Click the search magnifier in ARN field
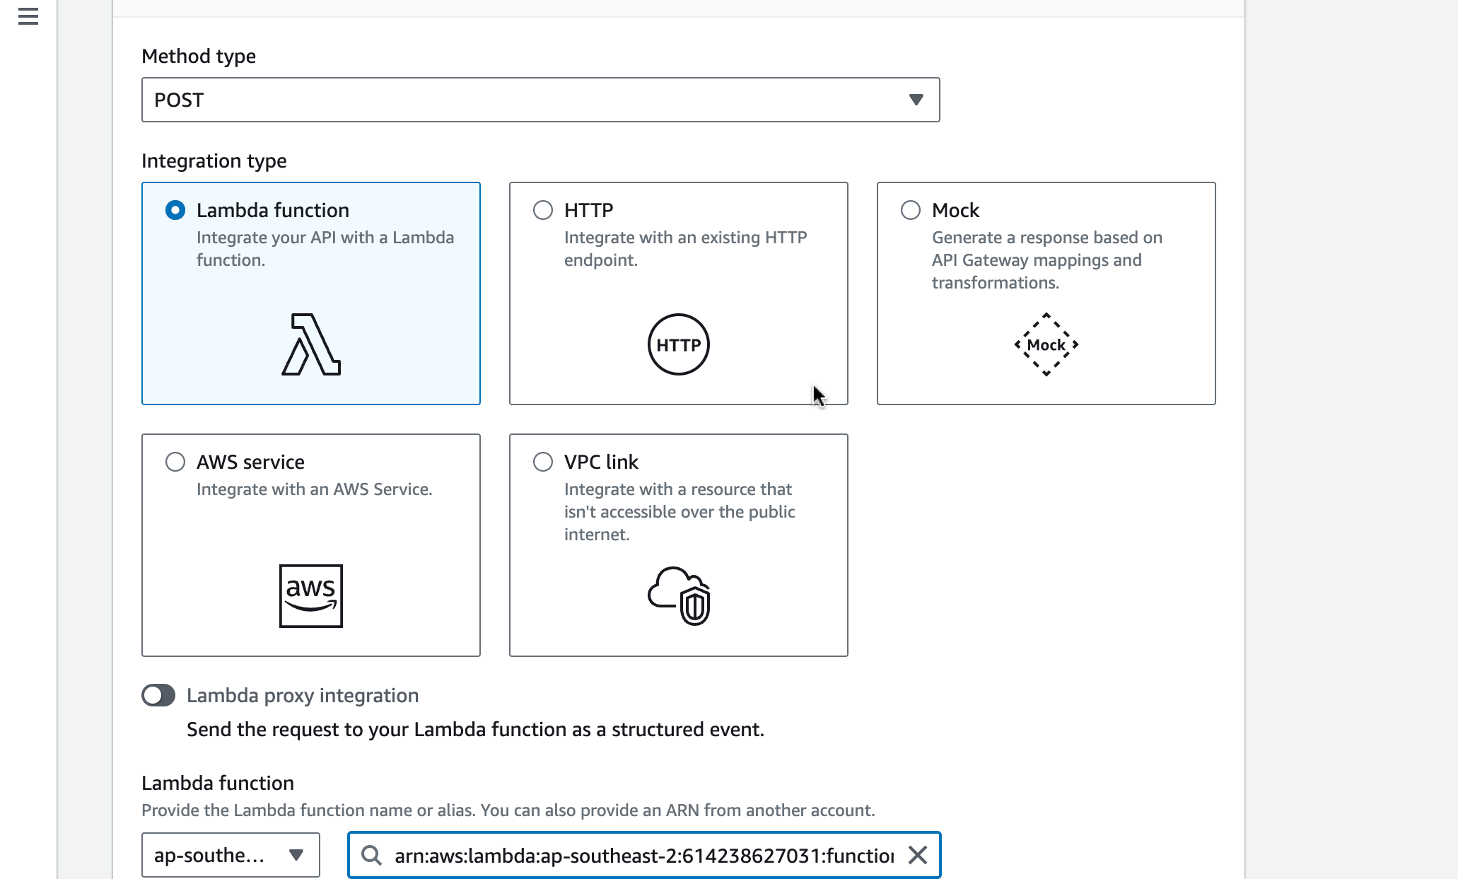 [x=371, y=856]
